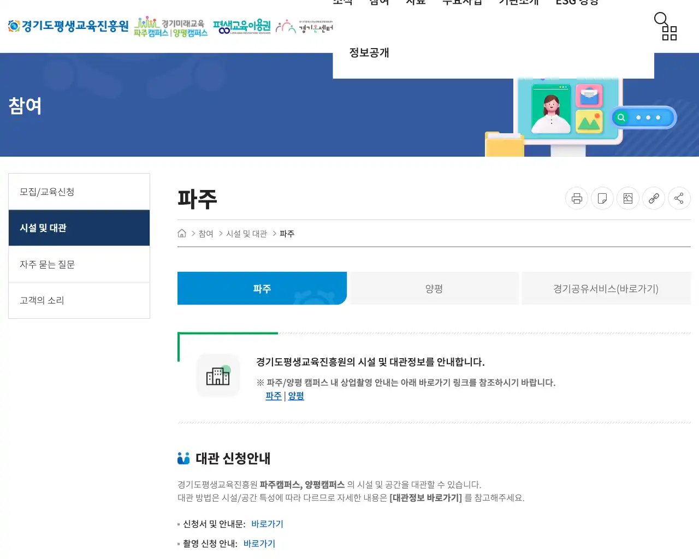Screen dimensions: 699x559
Task: Select 시설 및 대관 in sidebar
Action: [79, 228]
